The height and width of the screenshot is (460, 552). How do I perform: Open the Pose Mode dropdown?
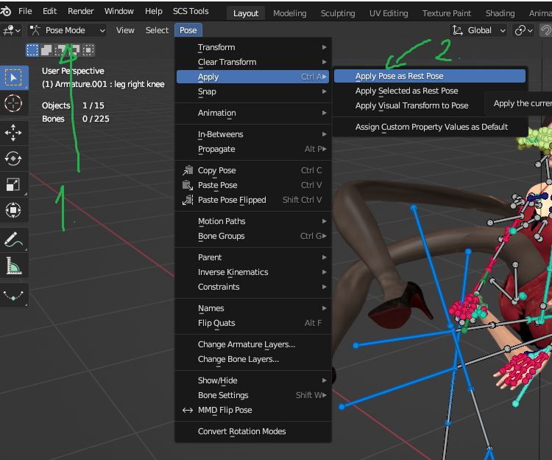[x=67, y=30]
